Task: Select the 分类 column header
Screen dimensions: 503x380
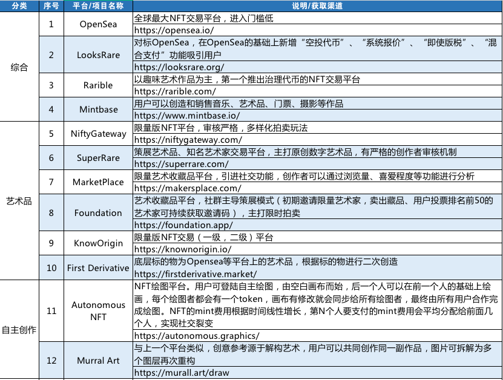Action: pyautogui.click(x=19, y=6)
